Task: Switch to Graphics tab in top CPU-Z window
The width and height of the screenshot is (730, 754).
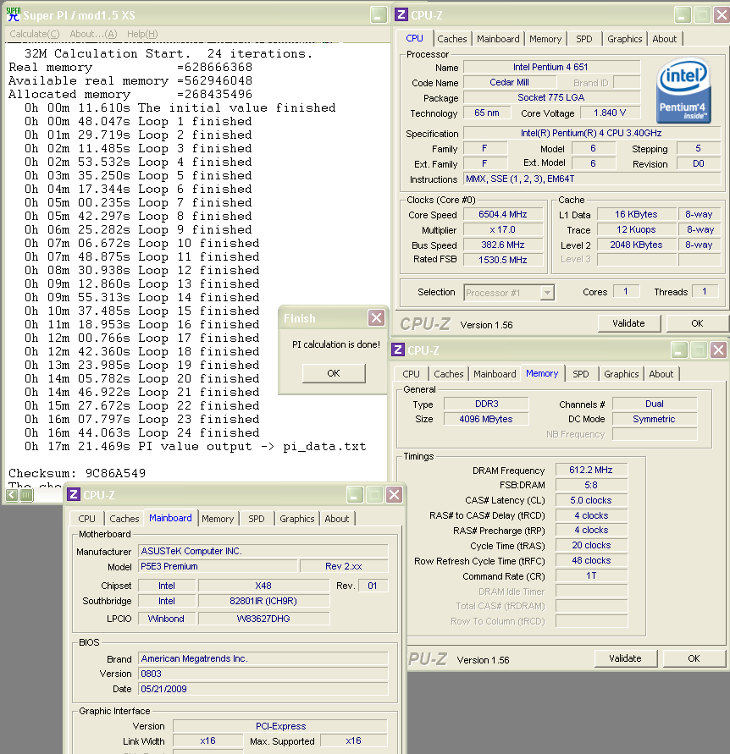Action: pos(625,38)
